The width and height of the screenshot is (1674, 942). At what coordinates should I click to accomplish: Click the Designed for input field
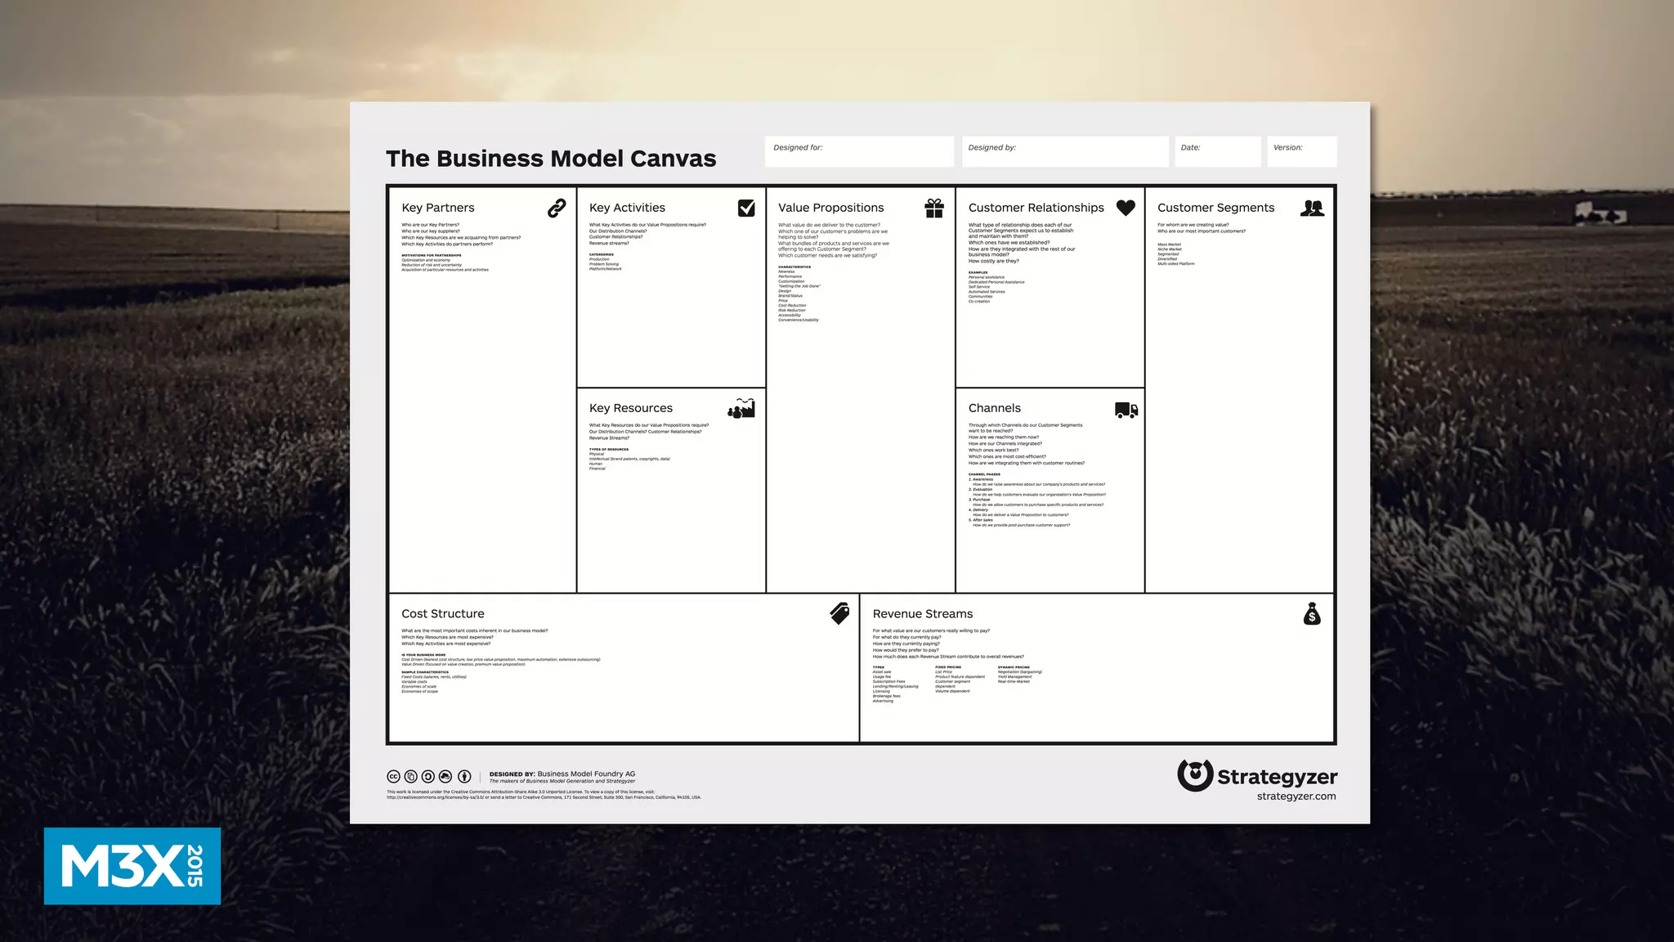tap(859, 151)
